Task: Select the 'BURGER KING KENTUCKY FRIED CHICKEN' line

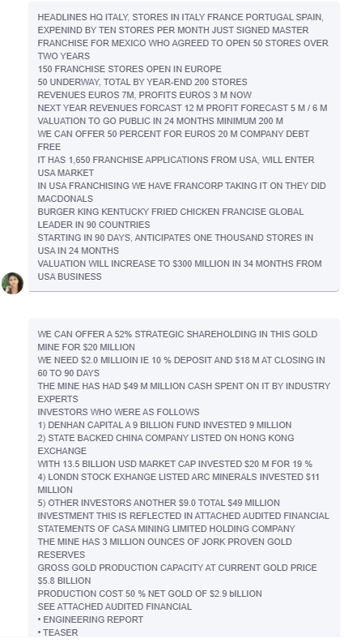Action: click(x=171, y=218)
